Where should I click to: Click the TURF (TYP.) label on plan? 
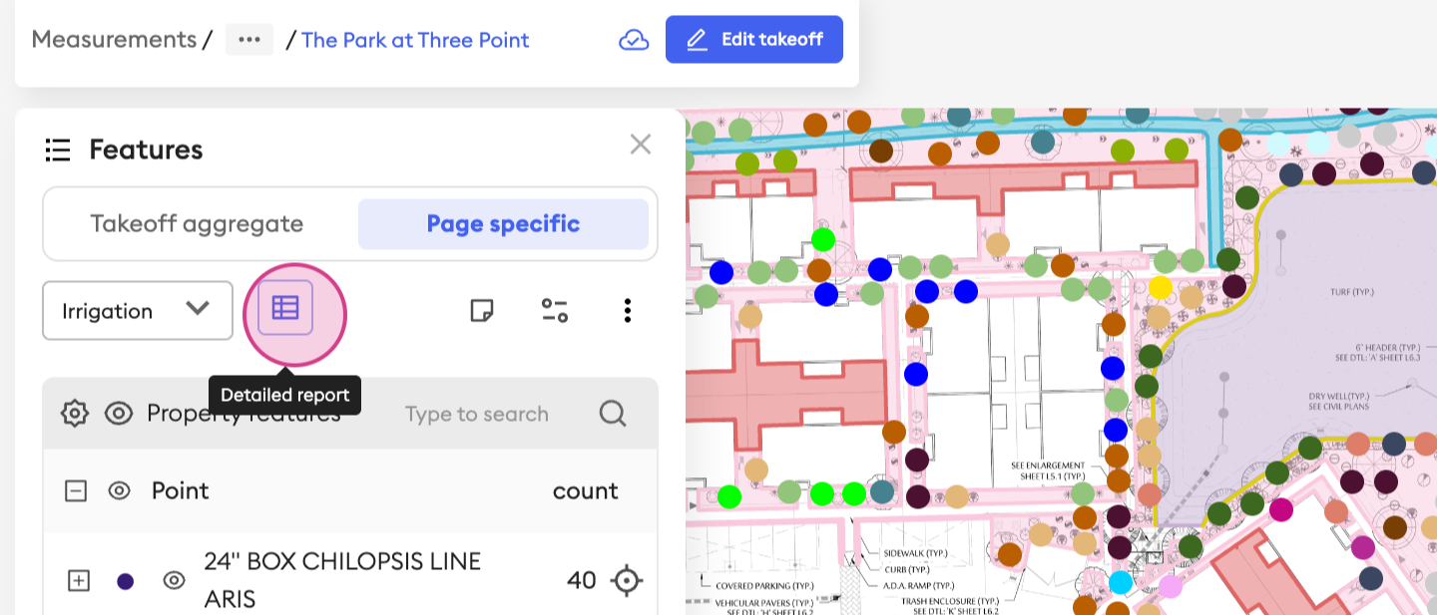point(1353,292)
